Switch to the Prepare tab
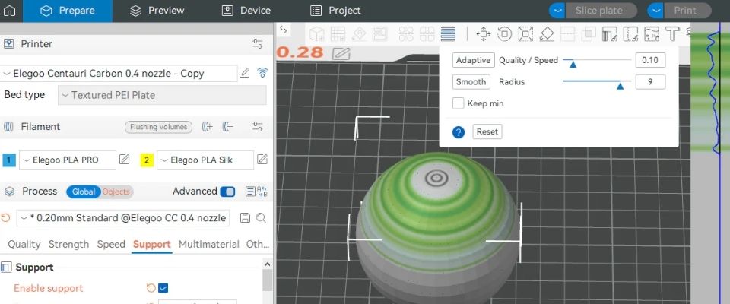730x304 pixels. (x=68, y=11)
